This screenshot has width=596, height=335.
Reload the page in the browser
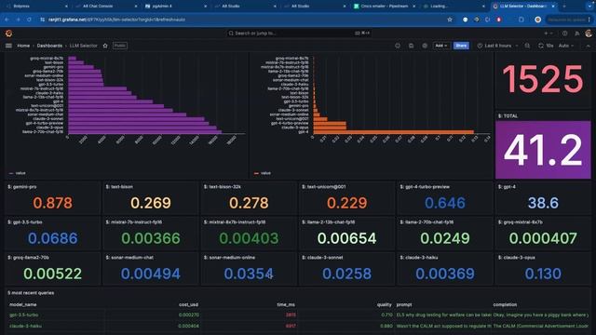click(x=29, y=20)
